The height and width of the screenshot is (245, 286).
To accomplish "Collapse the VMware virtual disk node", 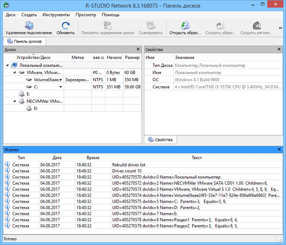I will click(x=14, y=72).
